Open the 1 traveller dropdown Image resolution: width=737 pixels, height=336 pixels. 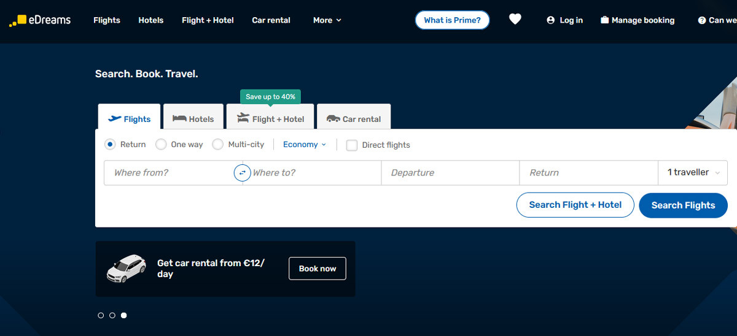pos(693,172)
